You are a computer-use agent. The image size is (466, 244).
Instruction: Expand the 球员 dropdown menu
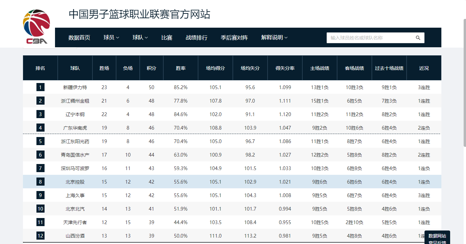(x=111, y=37)
